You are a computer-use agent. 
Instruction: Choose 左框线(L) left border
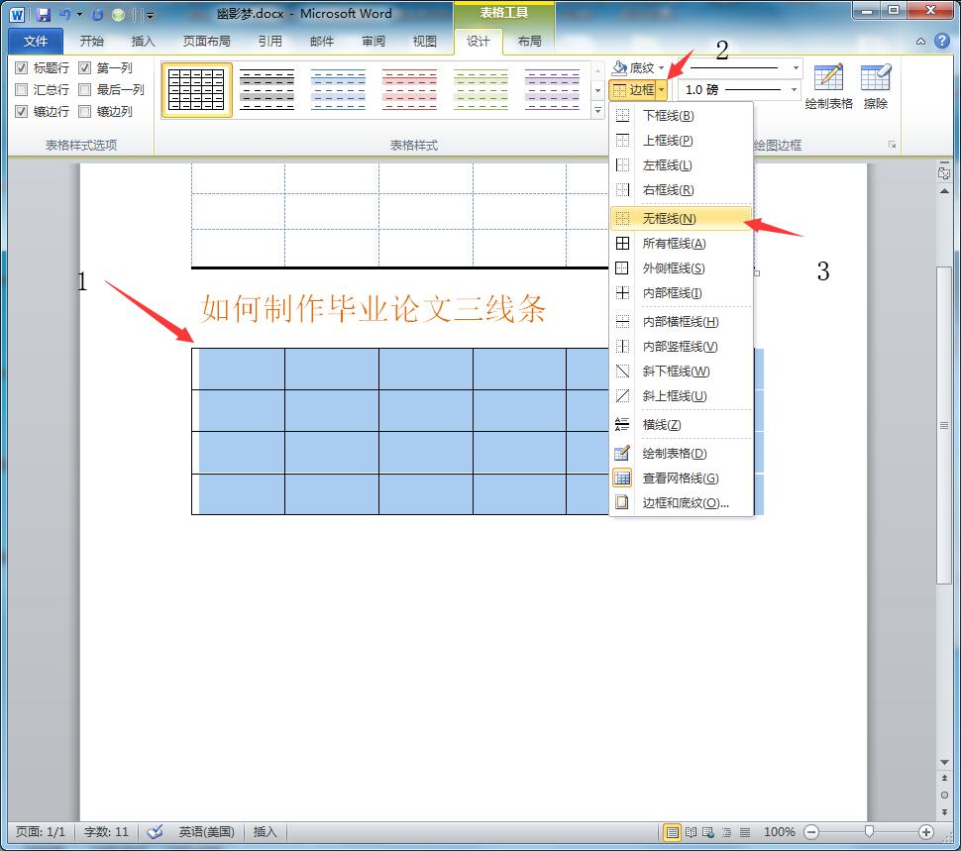682,164
